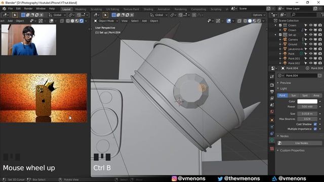Screen dimensions: 324x182
Task: Click the show gizmo icon in main viewport
Action: pyautogui.click(x=218, y=21)
